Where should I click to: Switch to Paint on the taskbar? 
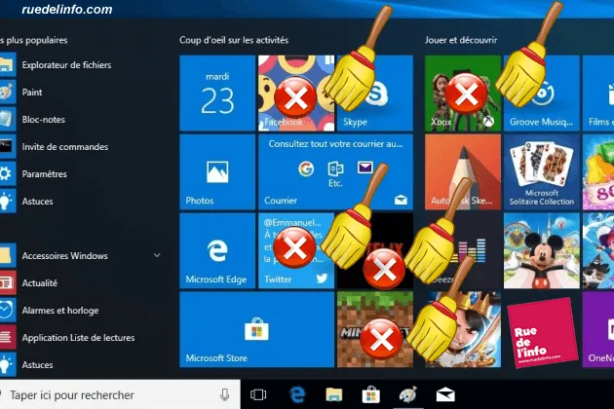(408, 395)
